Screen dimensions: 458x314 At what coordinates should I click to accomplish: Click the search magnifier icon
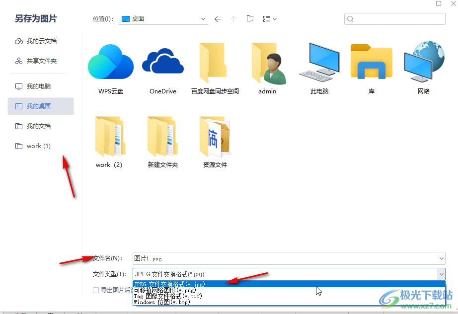[351, 19]
